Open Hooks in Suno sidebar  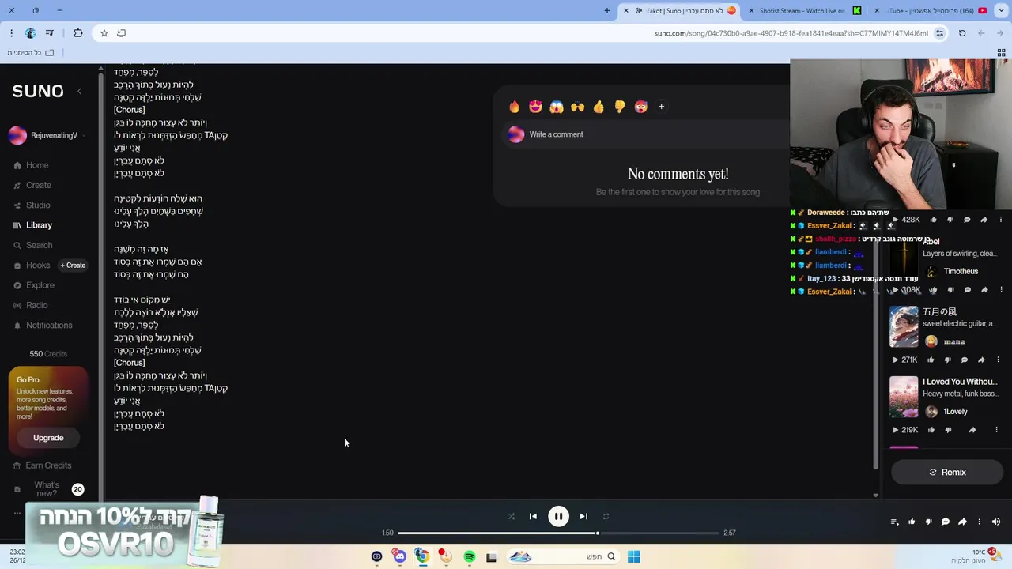[x=32, y=266]
